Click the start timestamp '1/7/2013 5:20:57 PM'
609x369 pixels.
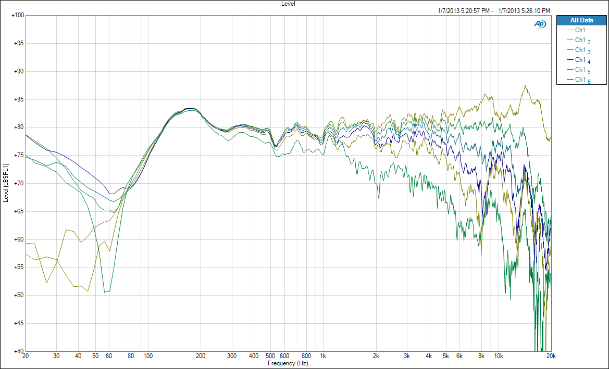point(463,11)
